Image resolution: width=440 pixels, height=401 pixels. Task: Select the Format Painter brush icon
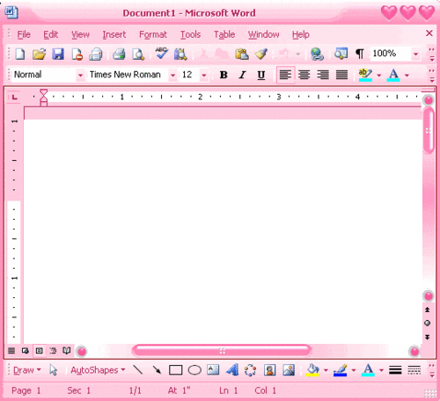(x=261, y=54)
